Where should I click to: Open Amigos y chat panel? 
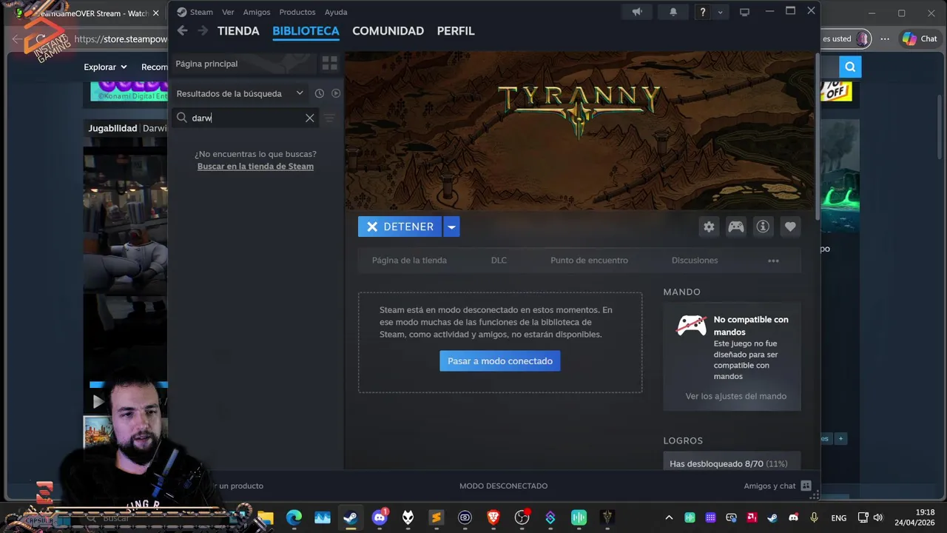tap(777, 486)
